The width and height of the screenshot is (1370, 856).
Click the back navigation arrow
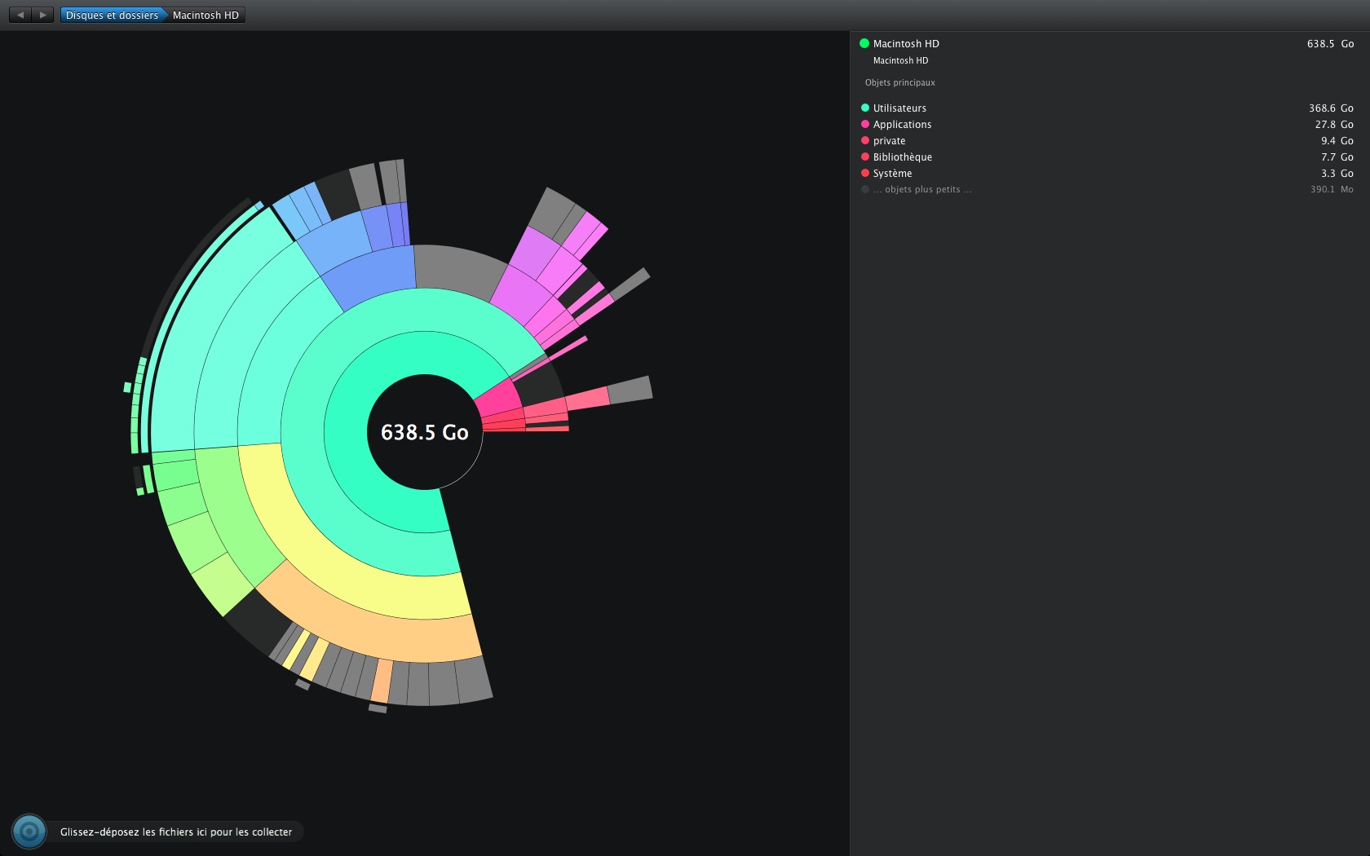20,15
